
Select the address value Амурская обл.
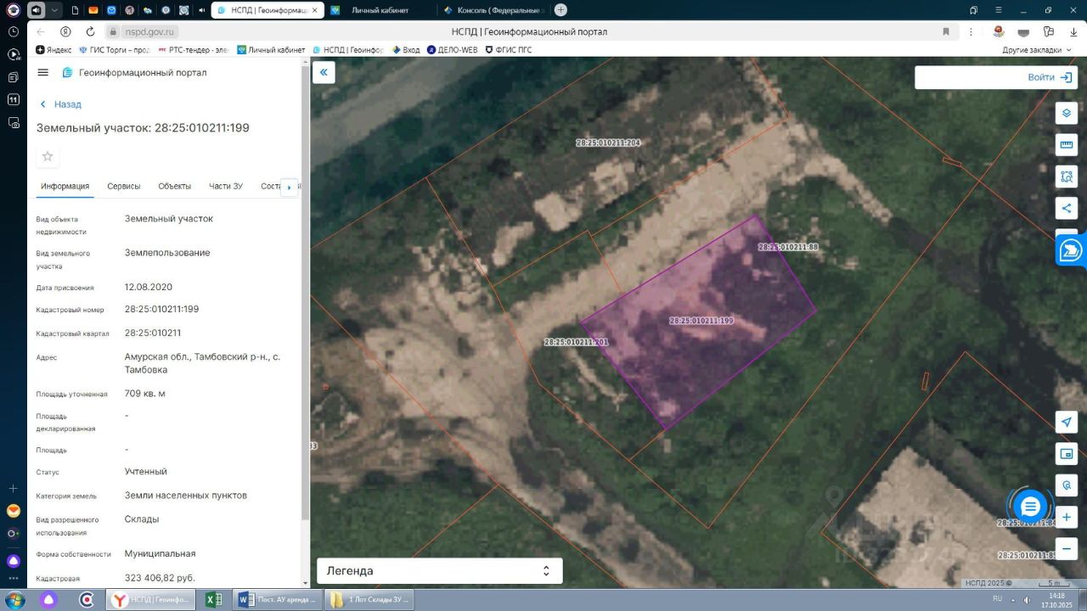[x=202, y=363]
